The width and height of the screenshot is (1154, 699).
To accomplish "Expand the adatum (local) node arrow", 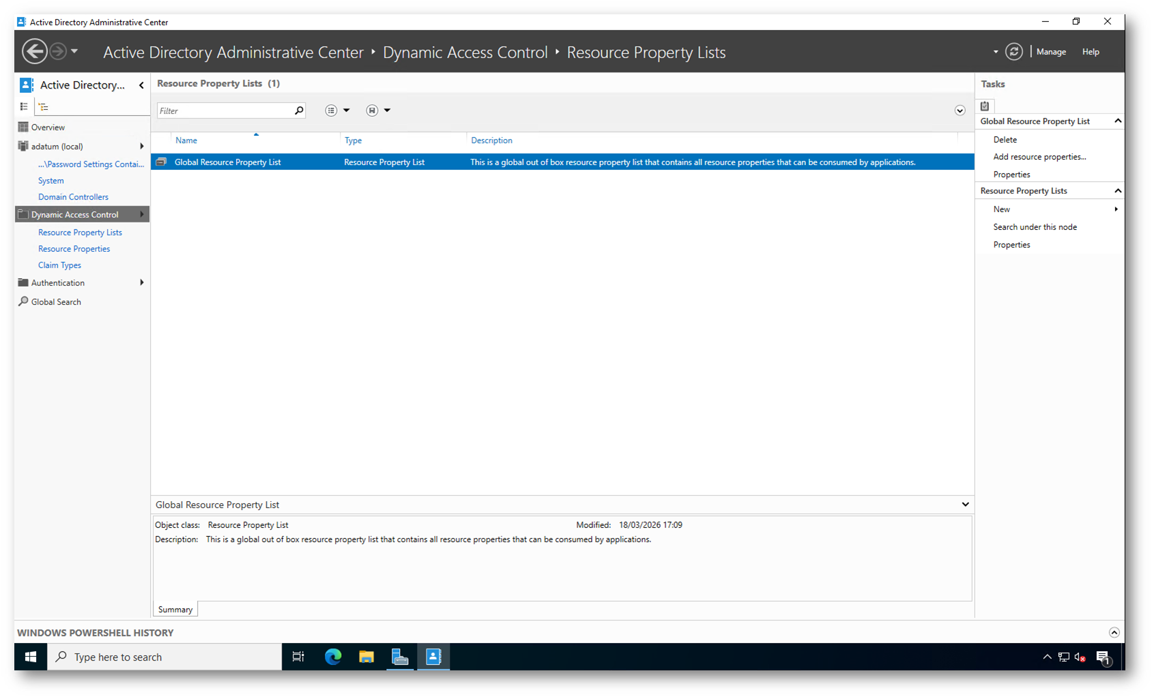I will coord(141,146).
